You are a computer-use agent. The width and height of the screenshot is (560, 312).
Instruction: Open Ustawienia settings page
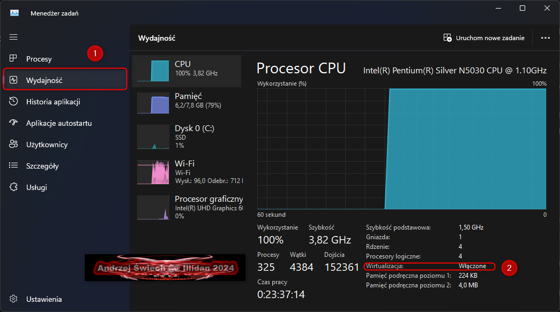tap(65, 299)
